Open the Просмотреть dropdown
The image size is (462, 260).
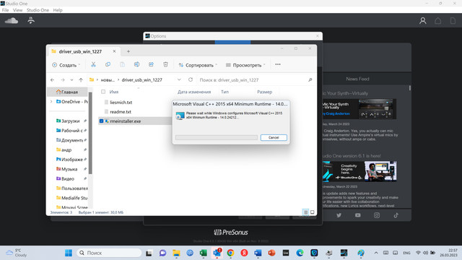pyautogui.click(x=245, y=65)
